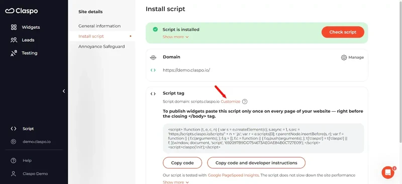Click the Script code-brackets icon in sidebar
The height and width of the screenshot is (184, 402).
[x=14, y=129]
